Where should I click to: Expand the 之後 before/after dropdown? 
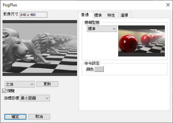coord(20,84)
